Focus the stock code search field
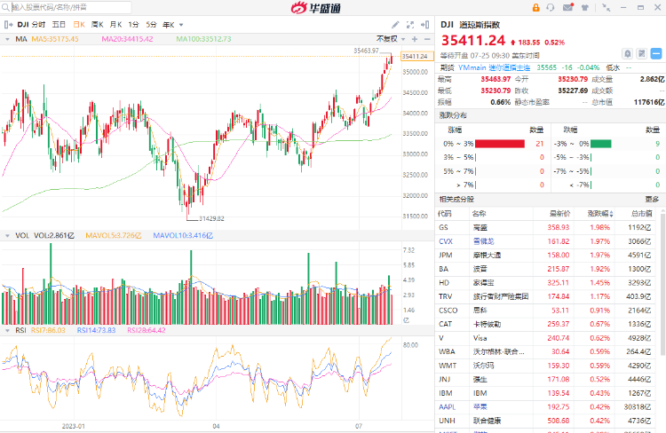 click(x=71, y=7)
